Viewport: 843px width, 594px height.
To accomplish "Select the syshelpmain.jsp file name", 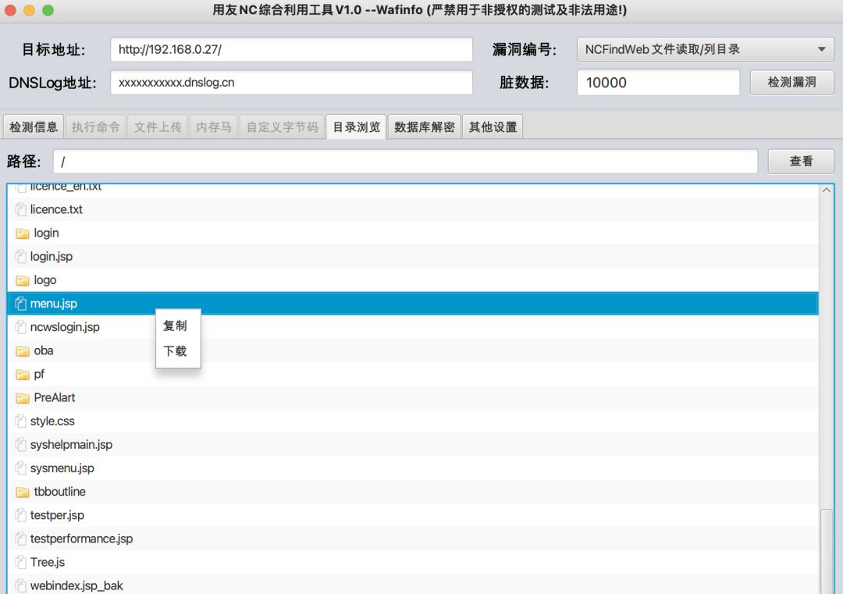I will pos(72,445).
